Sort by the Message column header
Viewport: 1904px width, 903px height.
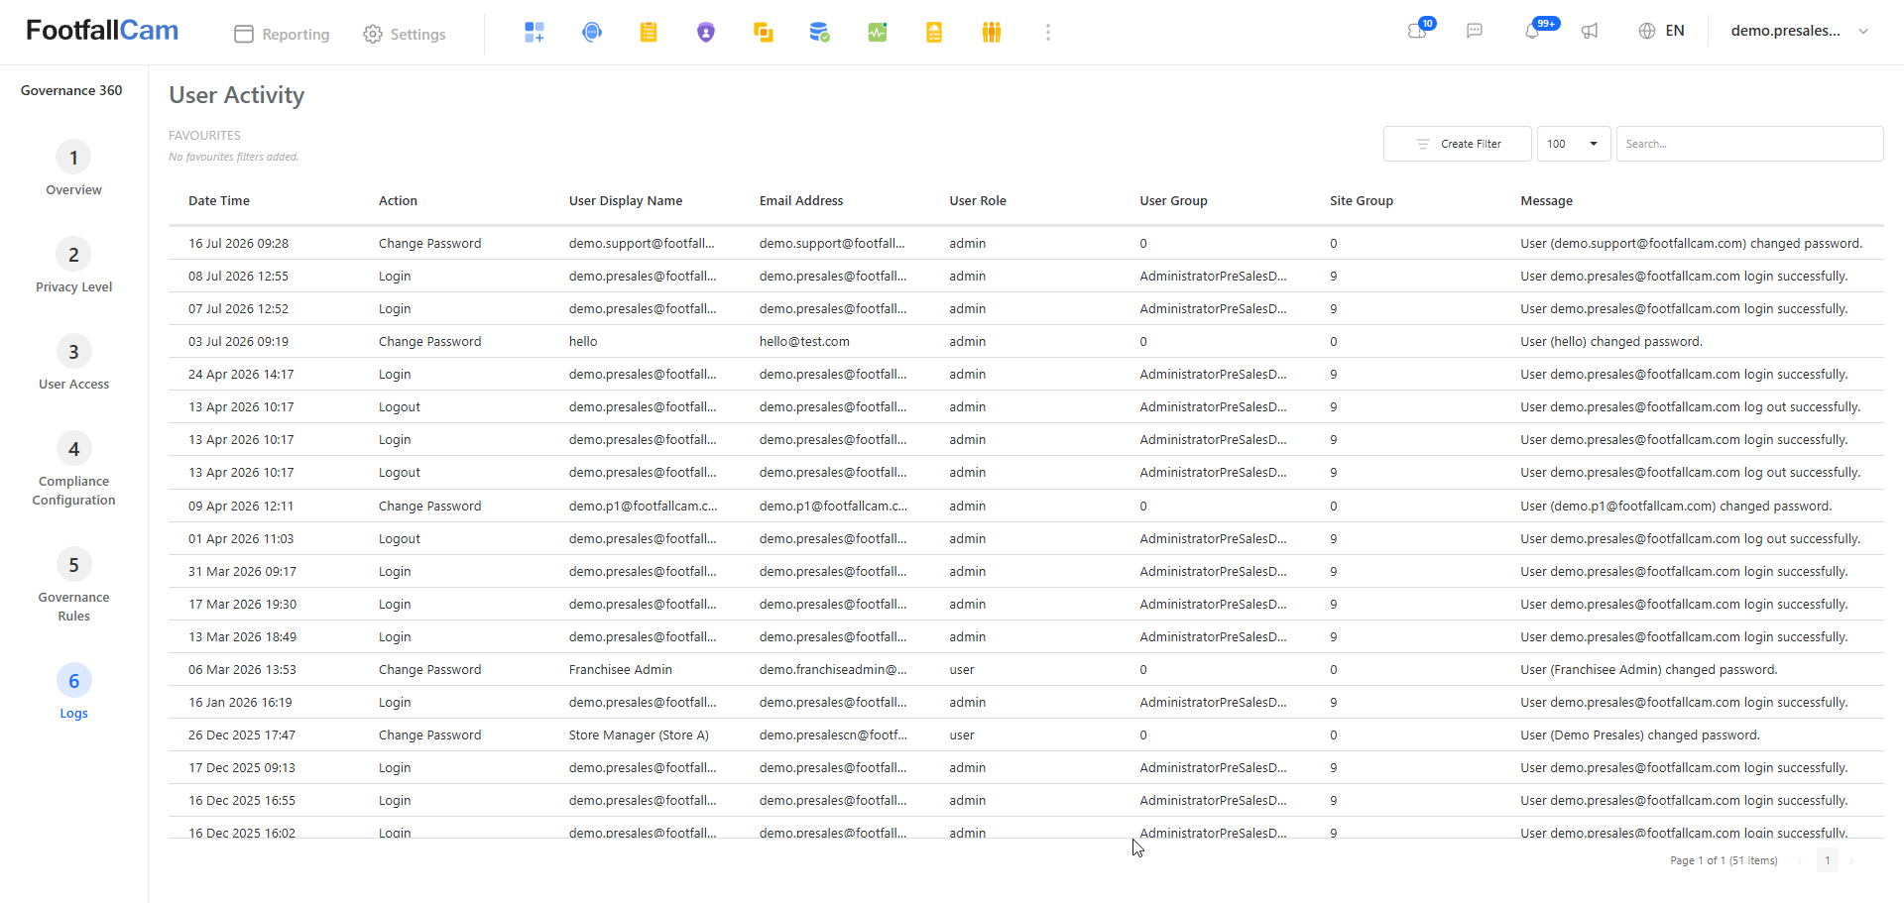[x=1546, y=200]
